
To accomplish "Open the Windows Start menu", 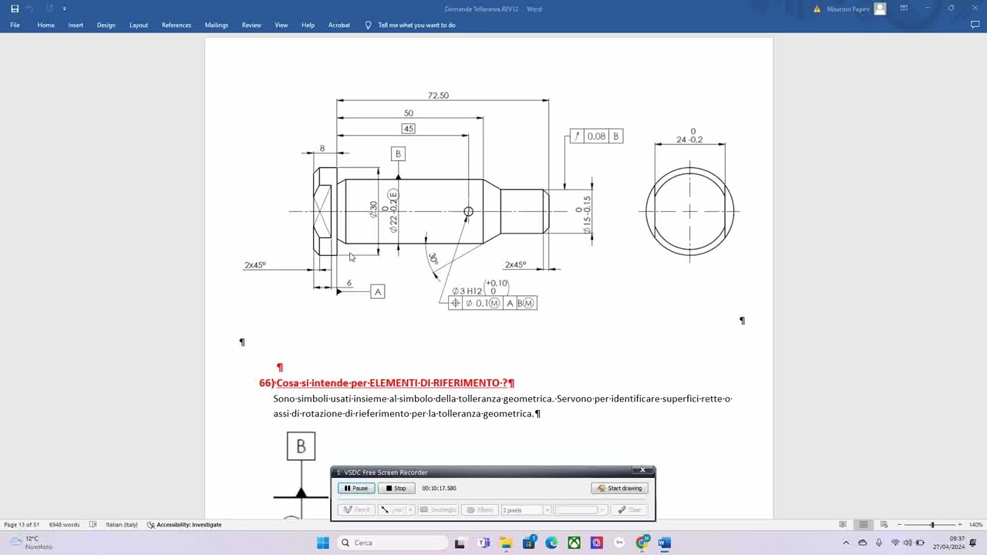I will 323,543.
